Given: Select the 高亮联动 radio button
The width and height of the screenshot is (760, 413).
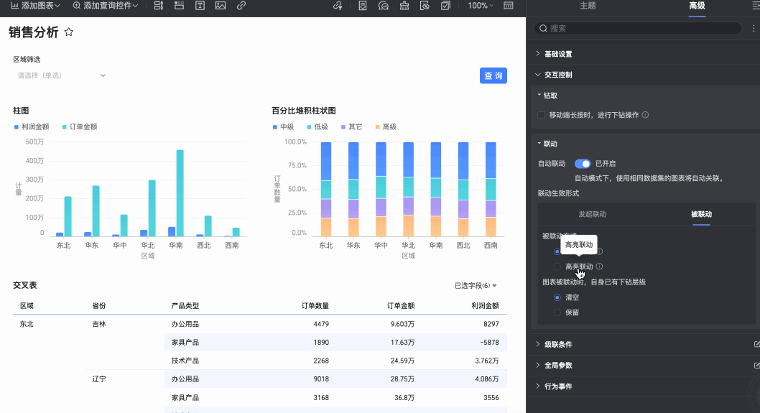Looking at the screenshot, I should coord(557,266).
